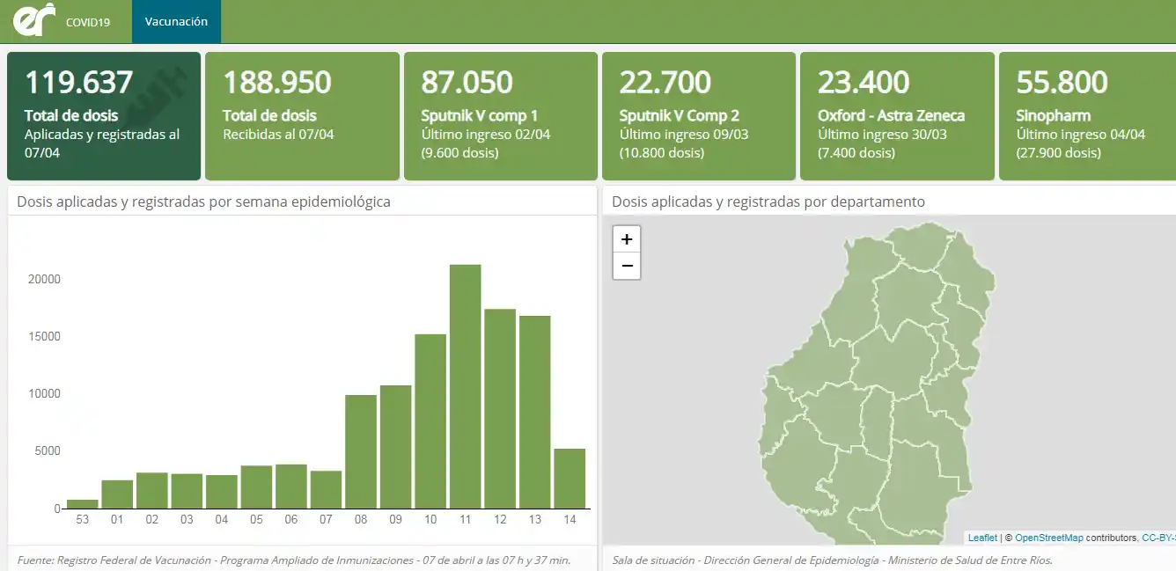Select the week 08 bar in chart
This screenshot has height=571, width=1176.
tap(361, 452)
